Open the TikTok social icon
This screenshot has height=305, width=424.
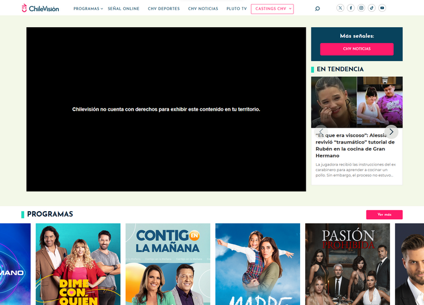pyautogui.click(x=371, y=8)
